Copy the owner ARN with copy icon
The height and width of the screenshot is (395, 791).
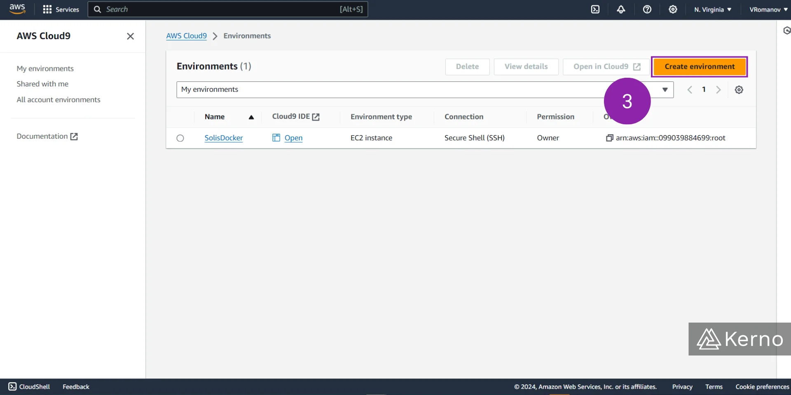click(x=609, y=138)
